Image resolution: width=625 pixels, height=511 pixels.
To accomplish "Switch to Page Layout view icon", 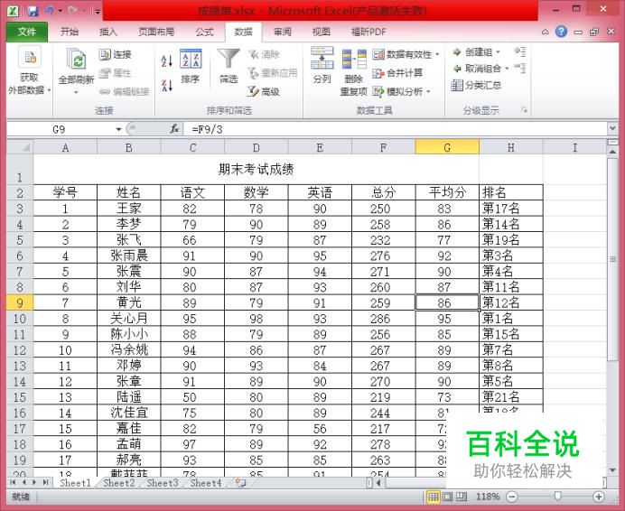I will pyautogui.click(x=448, y=497).
